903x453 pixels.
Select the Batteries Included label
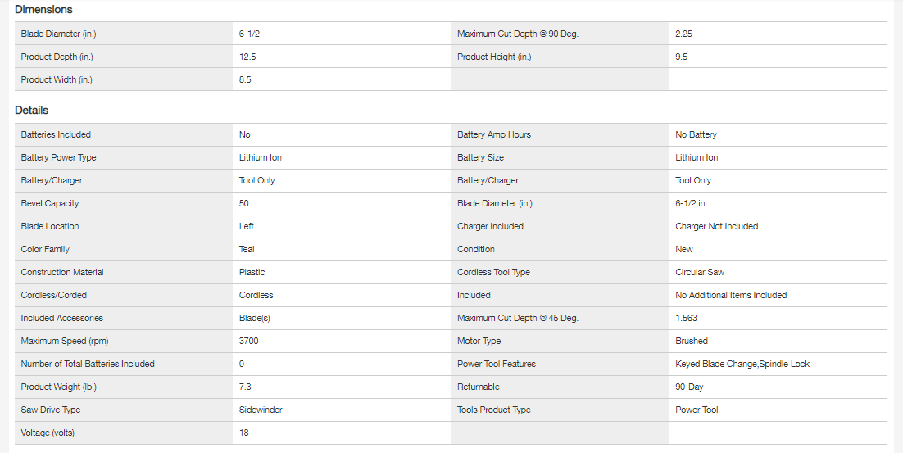click(x=56, y=135)
